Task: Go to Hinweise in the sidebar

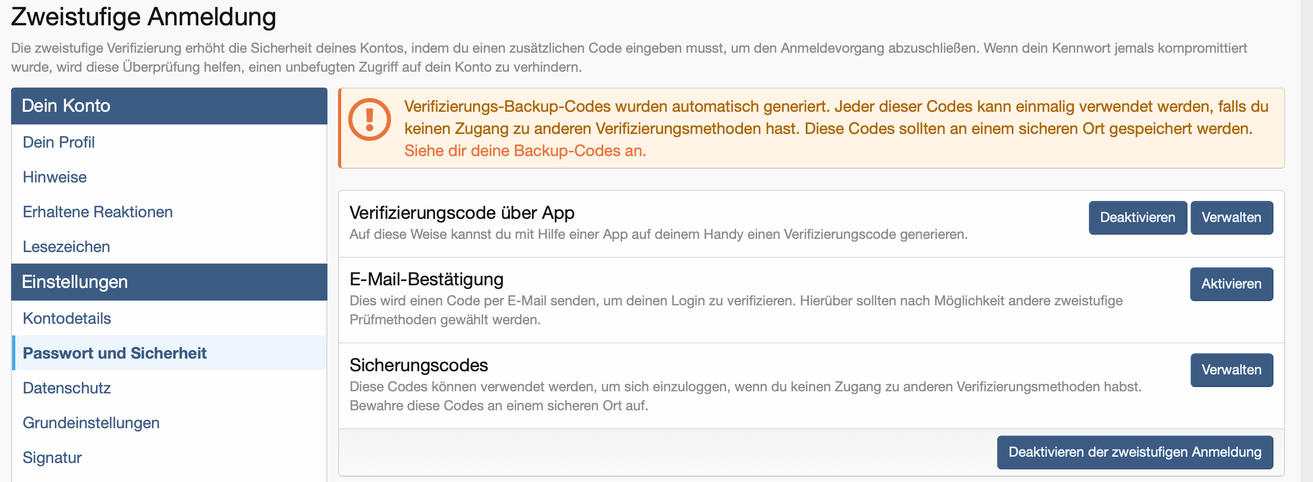Action: [x=54, y=177]
